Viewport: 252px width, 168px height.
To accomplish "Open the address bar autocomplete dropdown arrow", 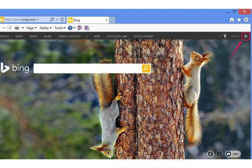I will point(57,20).
